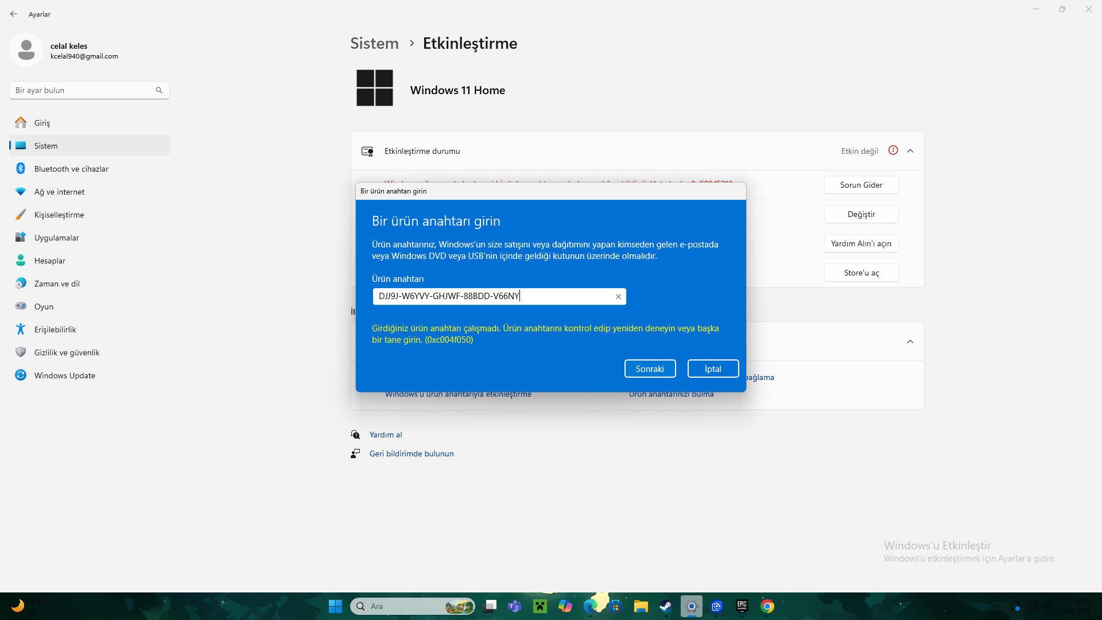Click the Oyun gamepad icon
The height and width of the screenshot is (620, 1102).
(x=21, y=306)
